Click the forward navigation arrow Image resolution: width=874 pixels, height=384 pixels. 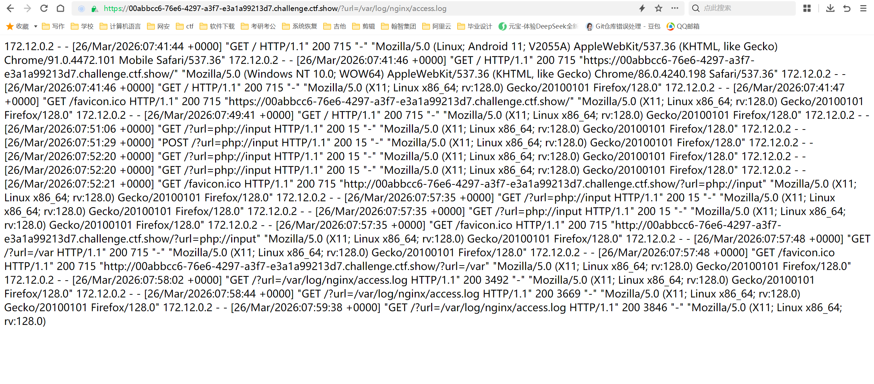click(27, 8)
